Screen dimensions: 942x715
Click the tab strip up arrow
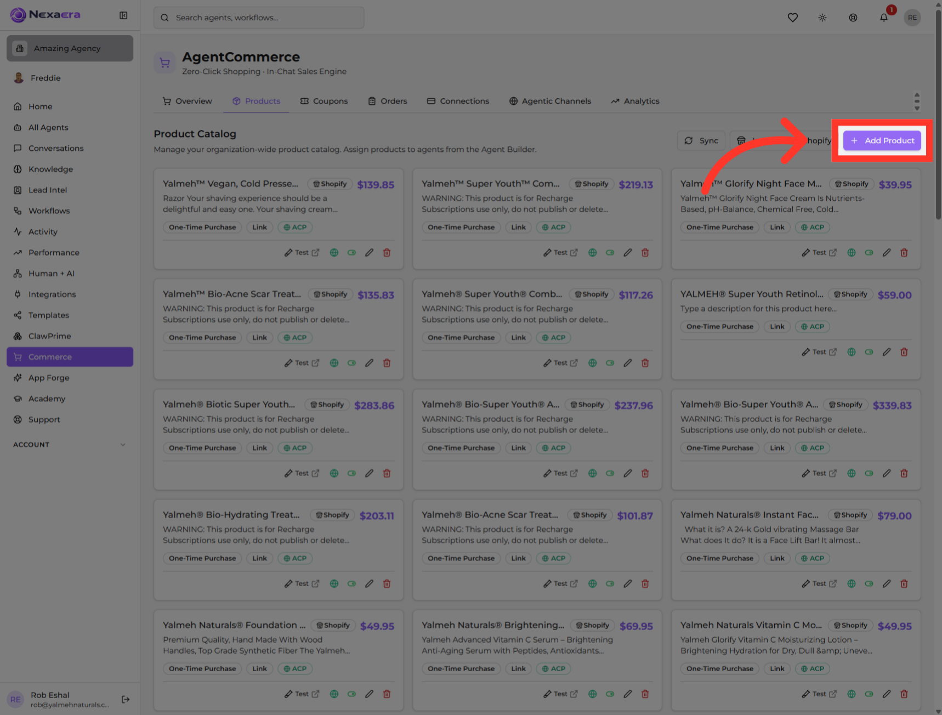[917, 95]
